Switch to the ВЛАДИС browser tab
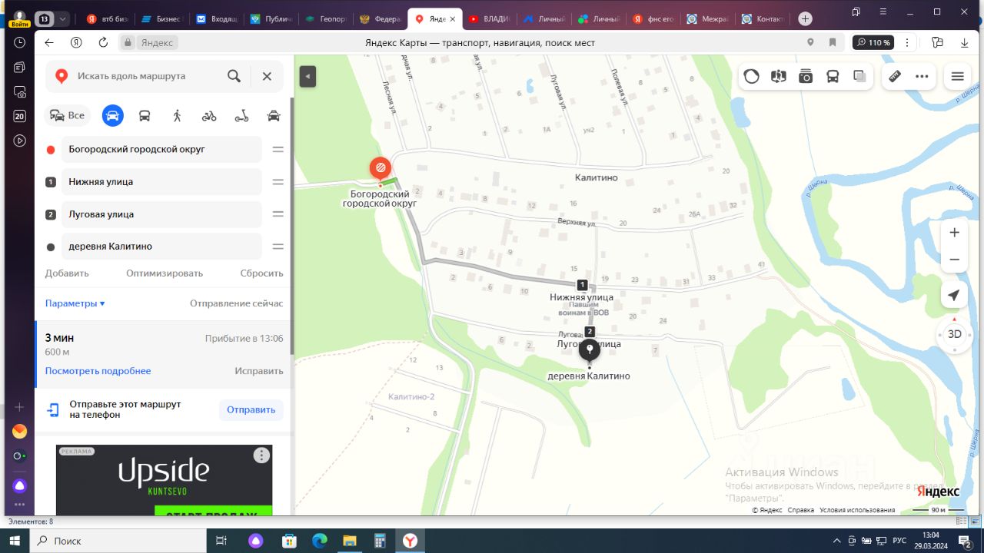984x553 pixels. tap(489, 18)
